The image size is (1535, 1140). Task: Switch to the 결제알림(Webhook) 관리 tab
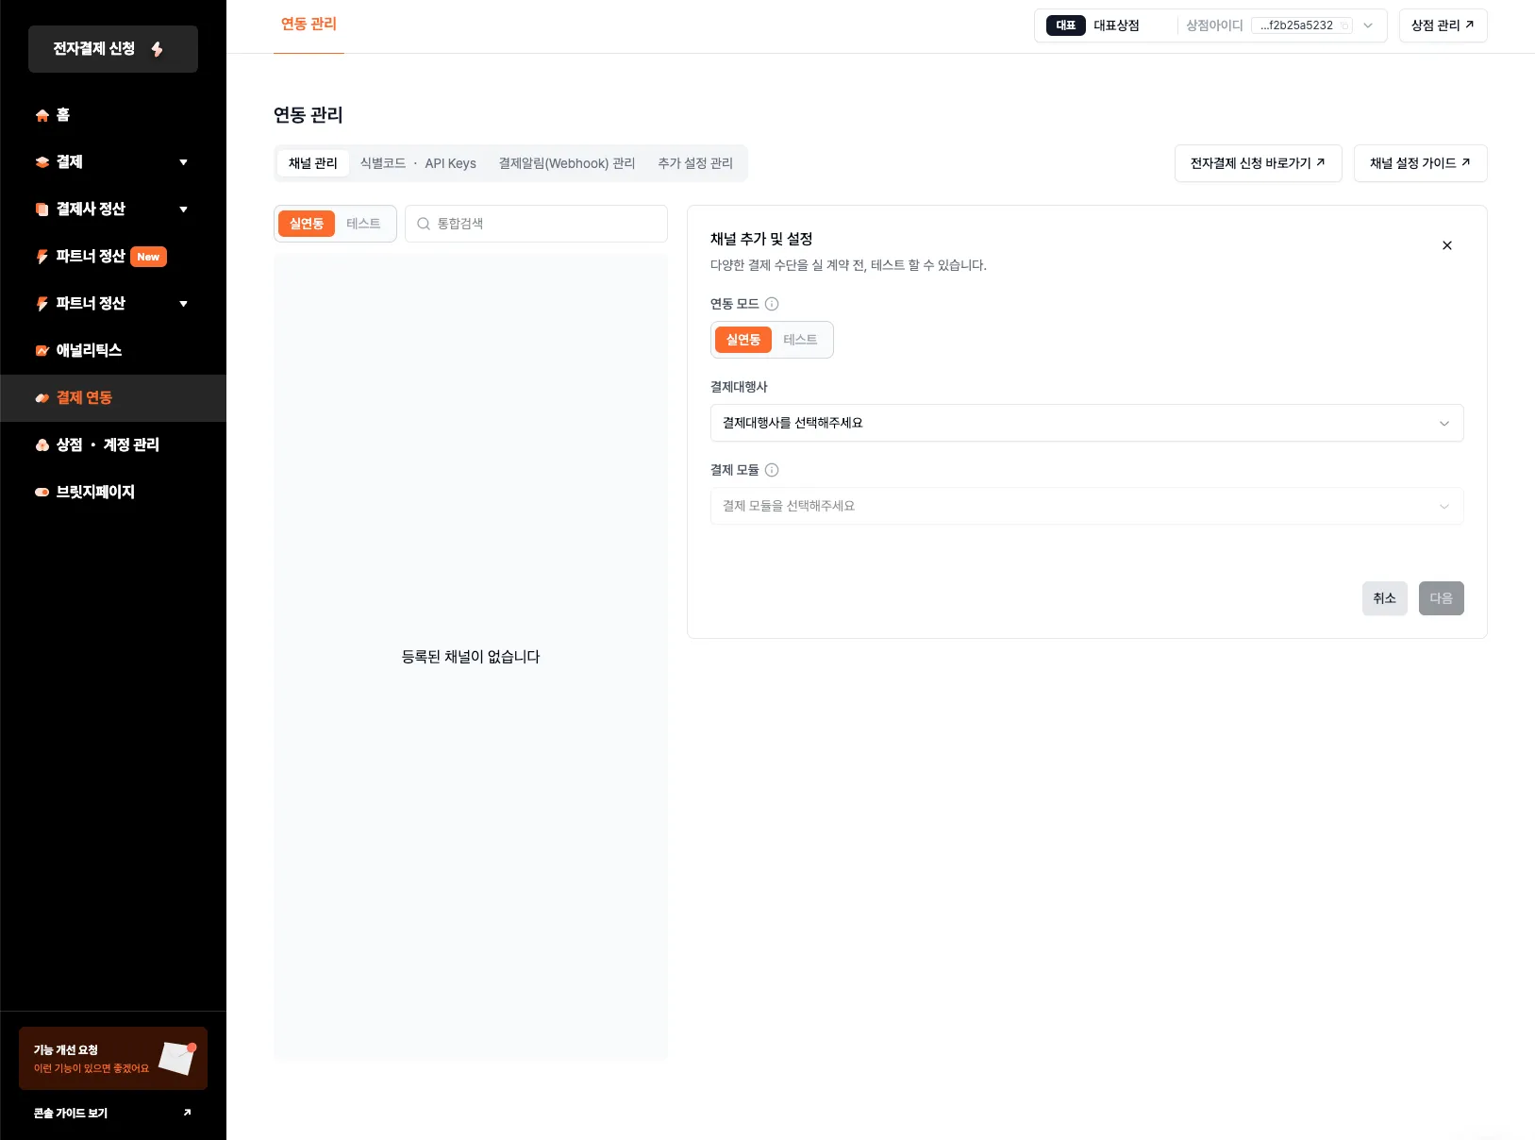566,163
